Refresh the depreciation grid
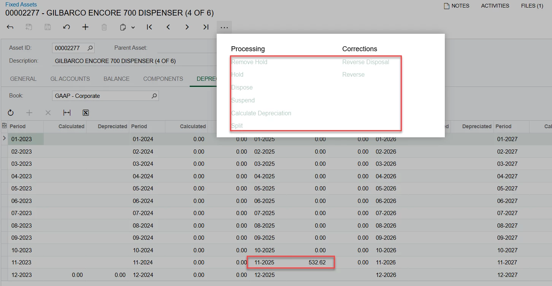This screenshot has height=286, width=552. (10, 113)
